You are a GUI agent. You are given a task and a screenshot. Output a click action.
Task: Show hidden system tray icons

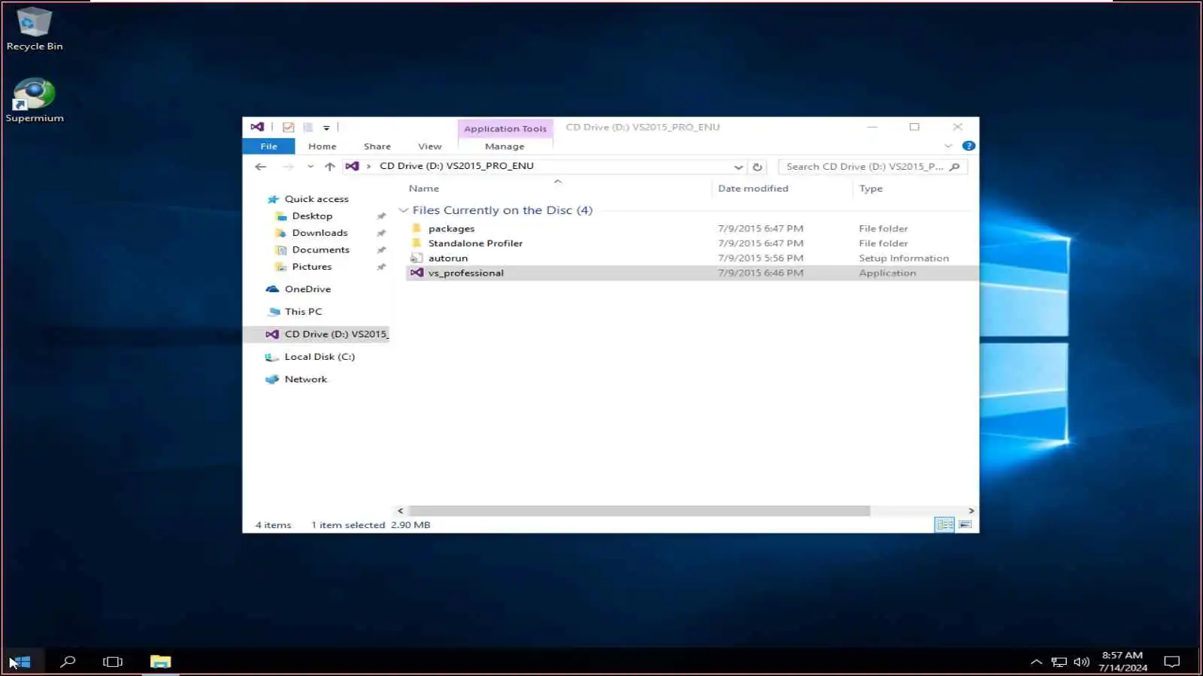[x=1036, y=662]
